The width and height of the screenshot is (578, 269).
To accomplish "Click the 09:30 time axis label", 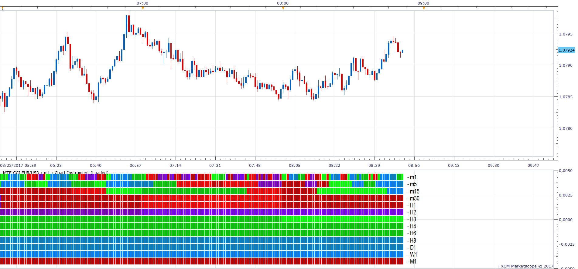I will tap(494, 165).
